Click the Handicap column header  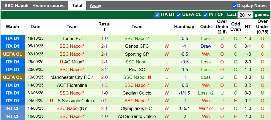[184, 27]
